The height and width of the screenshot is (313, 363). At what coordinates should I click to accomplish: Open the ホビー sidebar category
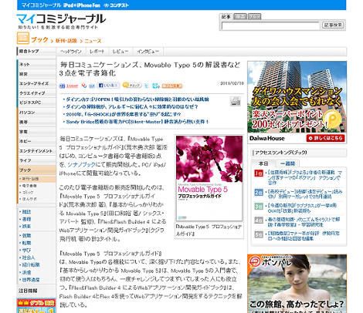coord(36,141)
